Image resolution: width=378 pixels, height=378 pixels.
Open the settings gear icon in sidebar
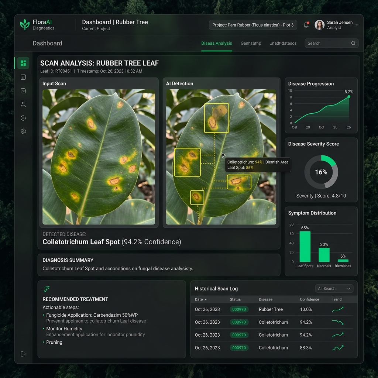point(23,131)
